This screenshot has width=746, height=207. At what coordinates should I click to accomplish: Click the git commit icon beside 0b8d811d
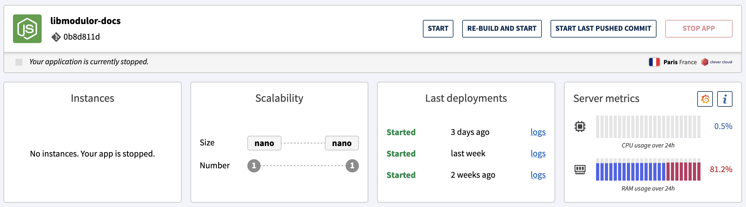(56, 37)
